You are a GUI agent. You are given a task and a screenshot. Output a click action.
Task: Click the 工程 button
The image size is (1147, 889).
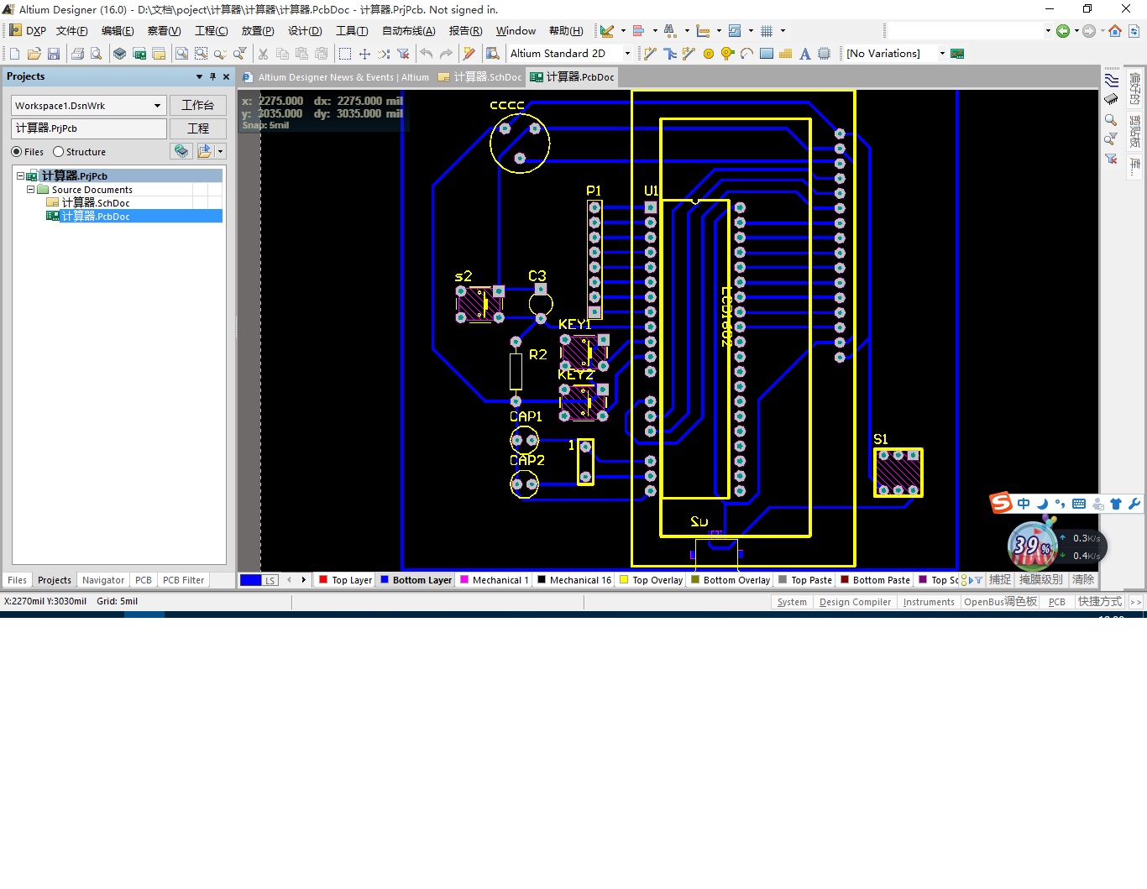(x=198, y=128)
